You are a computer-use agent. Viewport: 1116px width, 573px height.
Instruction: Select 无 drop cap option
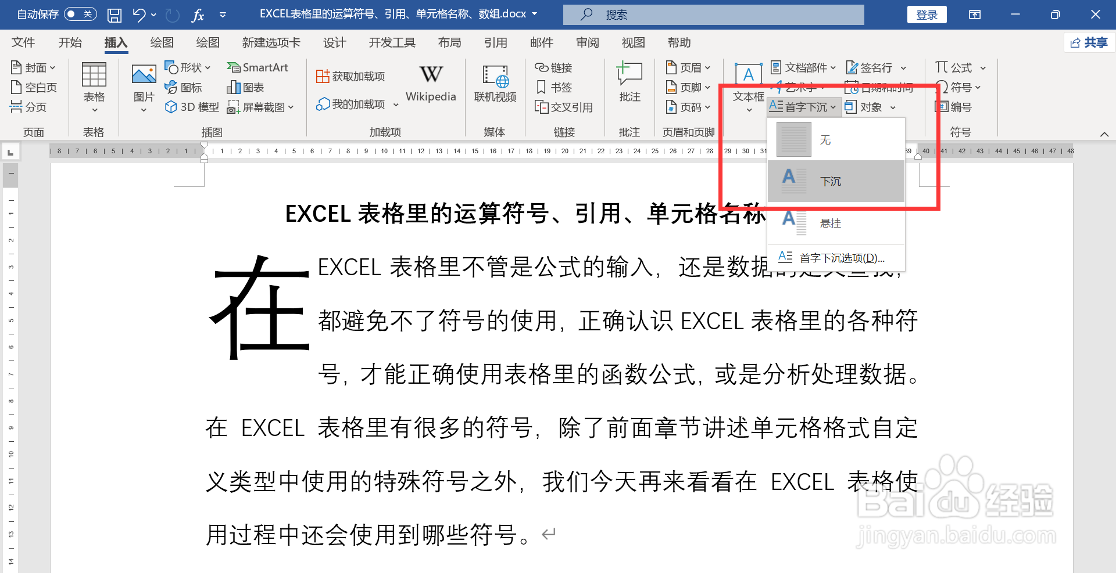click(836, 139)
